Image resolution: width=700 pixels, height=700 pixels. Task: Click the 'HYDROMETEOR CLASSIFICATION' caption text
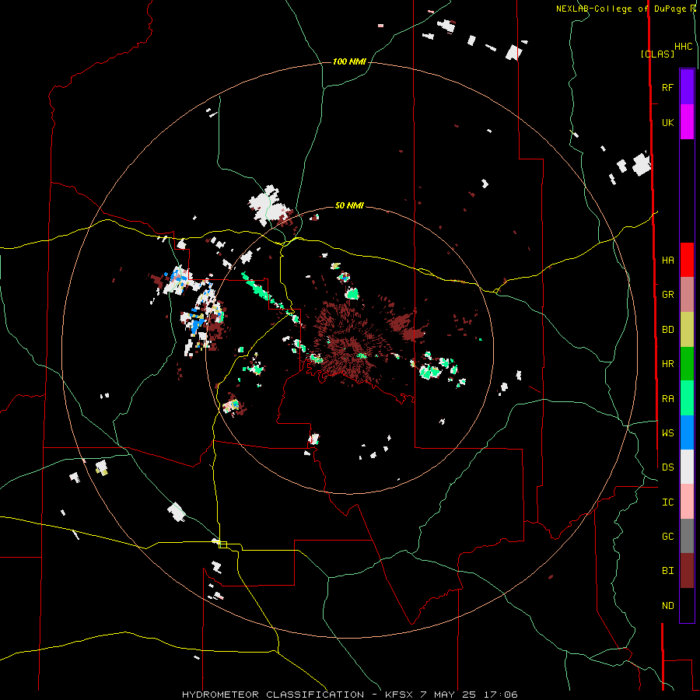coord(272,695)
